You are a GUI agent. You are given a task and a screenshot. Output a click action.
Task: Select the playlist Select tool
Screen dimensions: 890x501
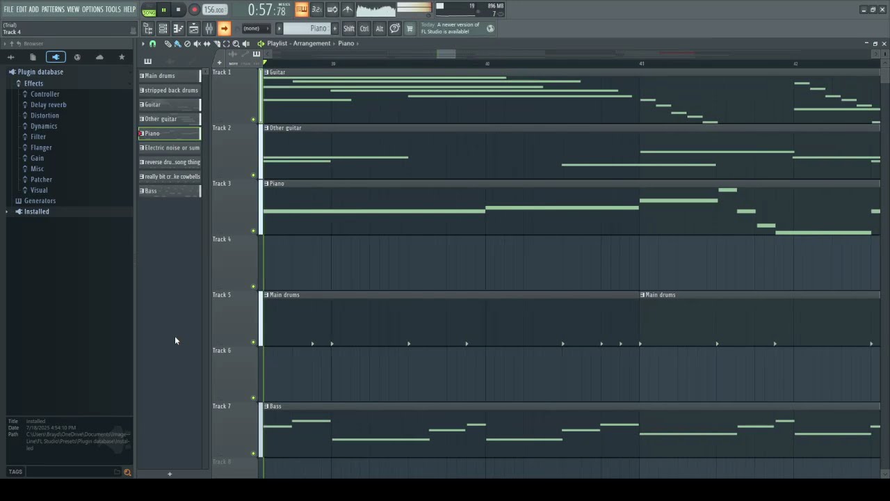pos(226,43)
